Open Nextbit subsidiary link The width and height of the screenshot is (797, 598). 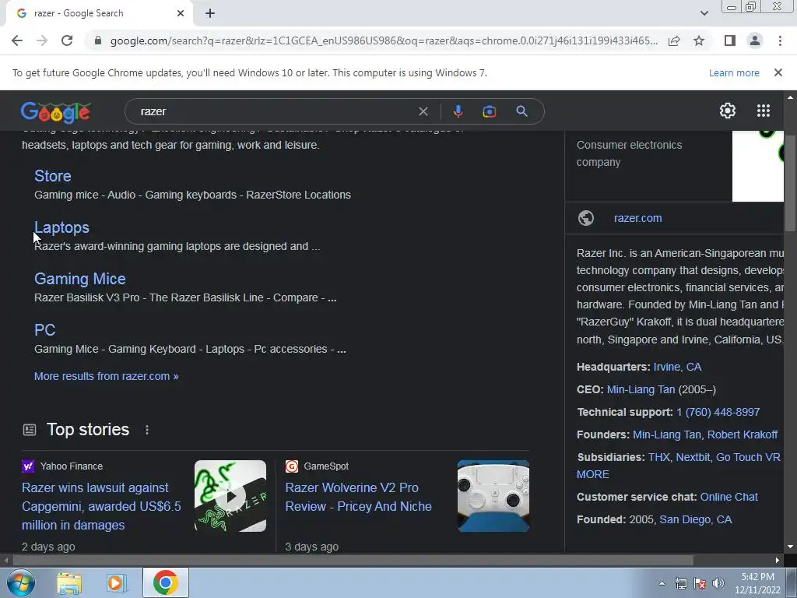tap(693, 457)
